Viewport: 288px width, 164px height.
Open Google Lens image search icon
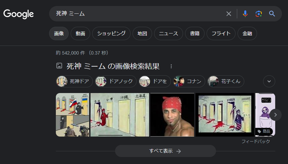tap(259, 14)
